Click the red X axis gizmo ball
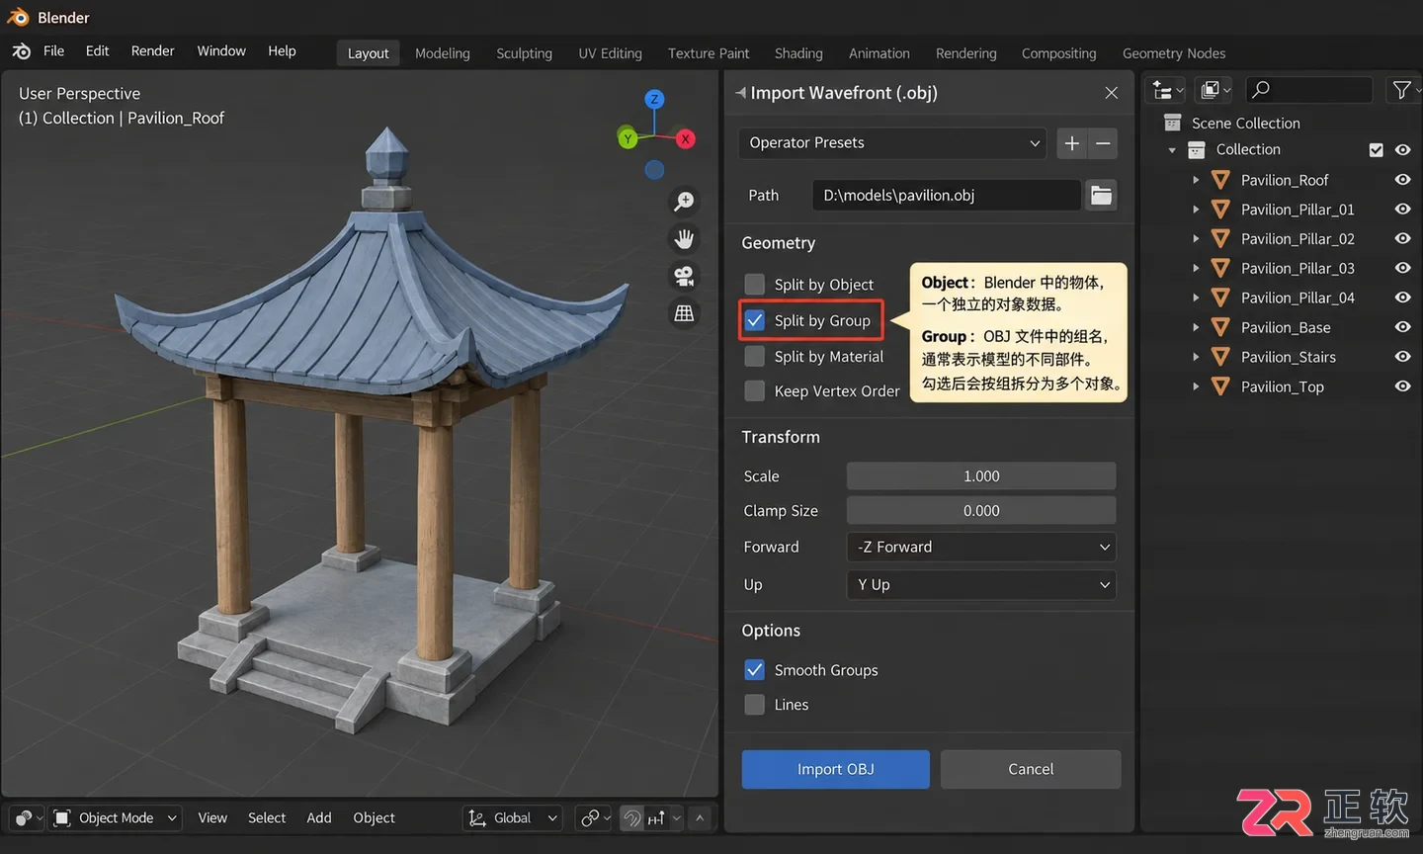 [685, 139]
